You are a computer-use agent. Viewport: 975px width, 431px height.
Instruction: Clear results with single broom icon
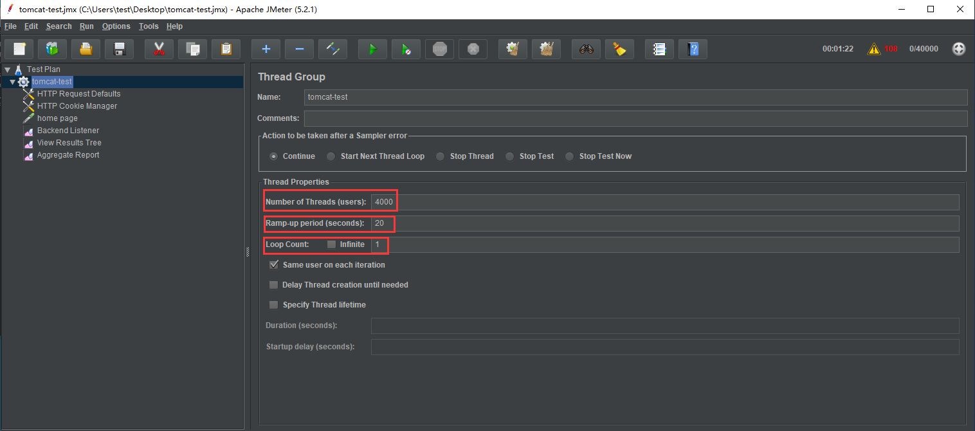tap(513, 49)
